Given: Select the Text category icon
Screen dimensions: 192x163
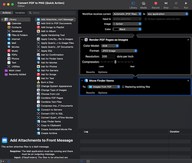Looking at the screenshot, I should 9,62.
